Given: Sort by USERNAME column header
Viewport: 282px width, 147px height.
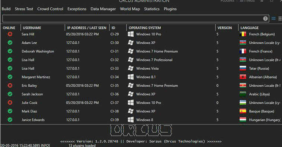Looking at the screenshot, I should (x=32, y=28).
